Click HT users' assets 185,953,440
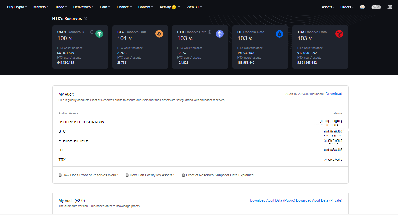This screenshot has width=398, height=215. coord(246,62)
